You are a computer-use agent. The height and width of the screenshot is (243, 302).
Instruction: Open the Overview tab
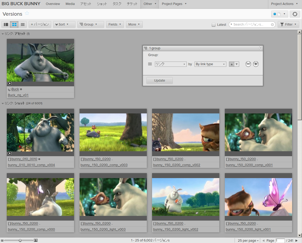click(x=53, y=4)
